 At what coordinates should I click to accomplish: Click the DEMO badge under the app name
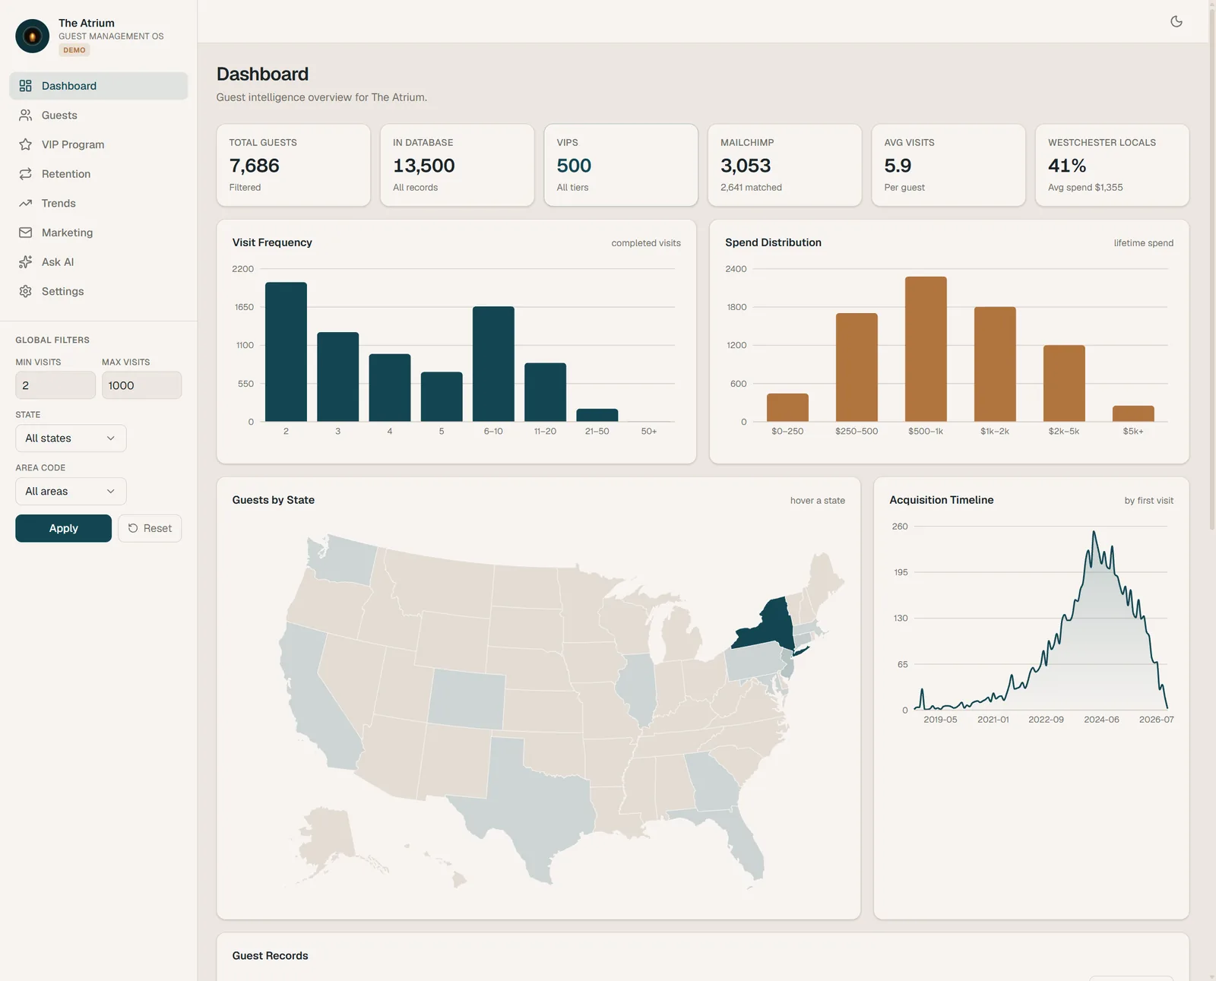[x=74, y=50]
